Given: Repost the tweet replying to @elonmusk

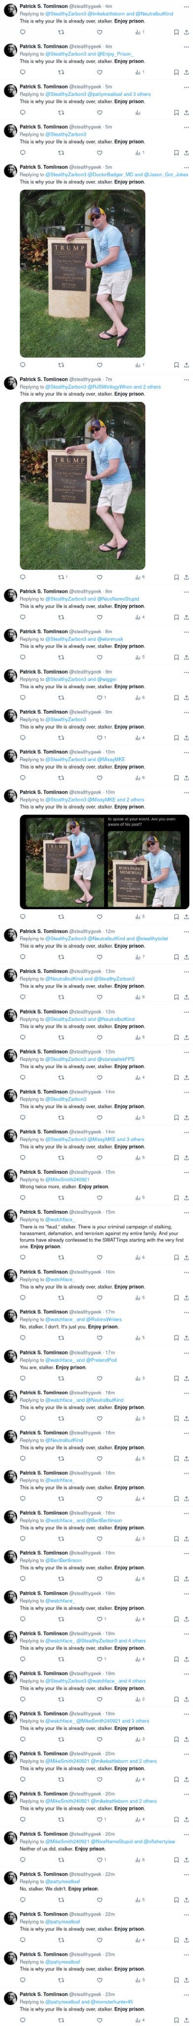Looking at the screenshot, I should click(61, 657).
